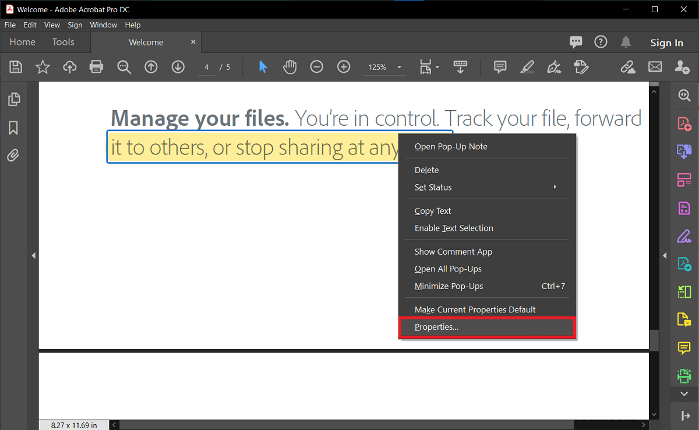Add a sticky note comment
The image size is (699, 430).
point(500,67)
